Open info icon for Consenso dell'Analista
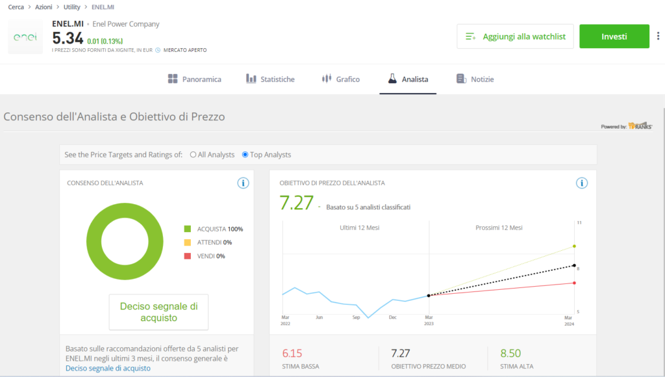Viewport: 665px width, 377px height. (x=243, y=183)
